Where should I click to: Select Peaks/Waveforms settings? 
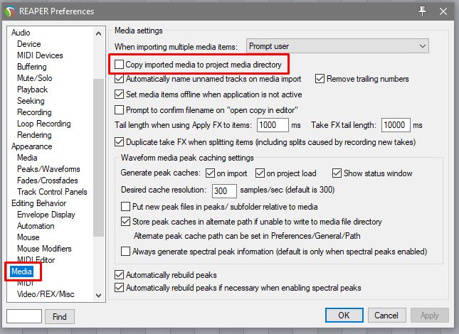point(48,169)
